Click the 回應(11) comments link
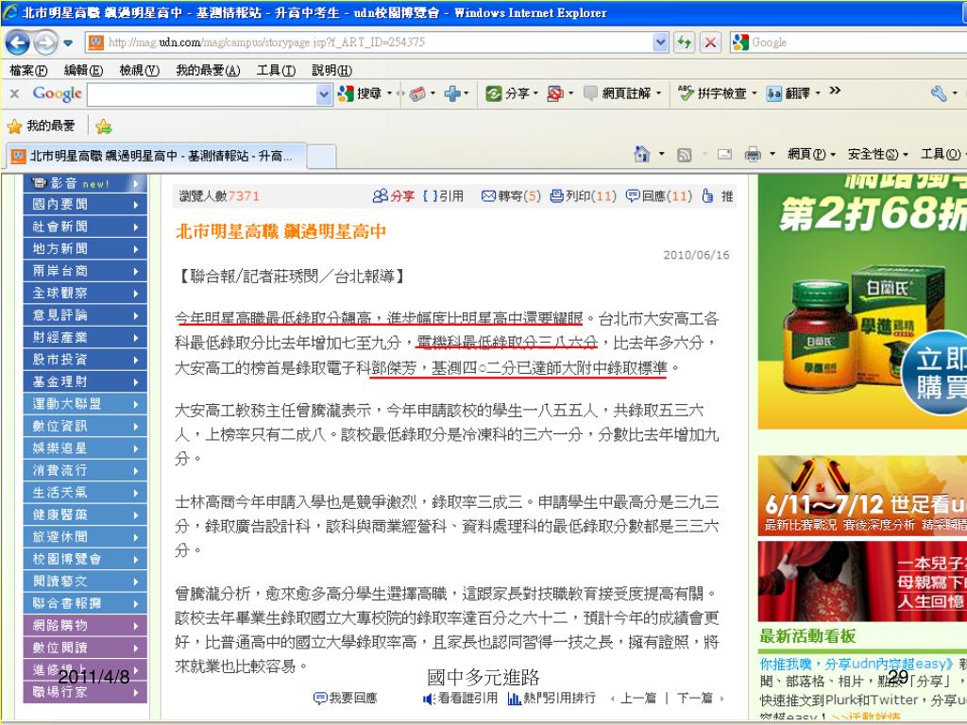 click(x=658, y=196)
